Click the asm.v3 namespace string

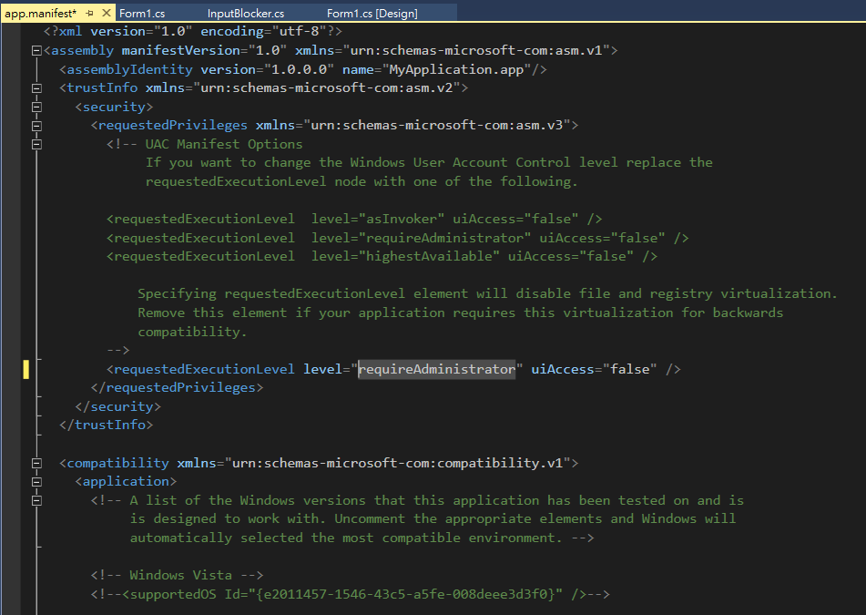436,125
